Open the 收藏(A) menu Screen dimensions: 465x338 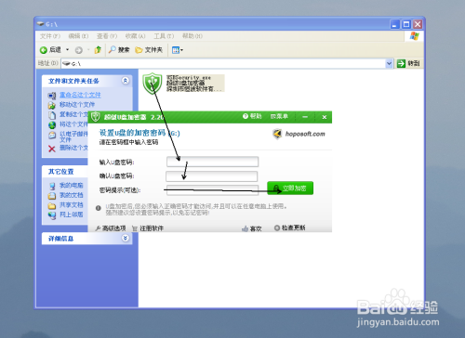pos(135,36)
